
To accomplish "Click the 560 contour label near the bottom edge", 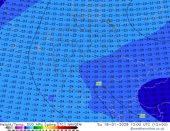I will (x=142, y=116).
